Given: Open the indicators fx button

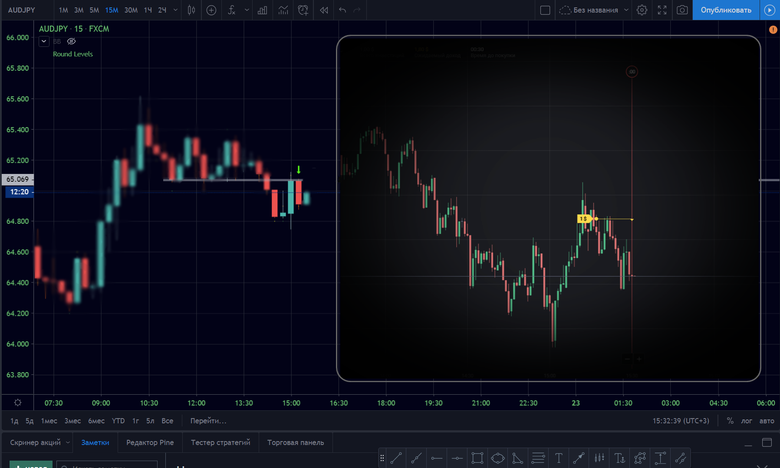Looking at the screenshot, I should (232, 10).
